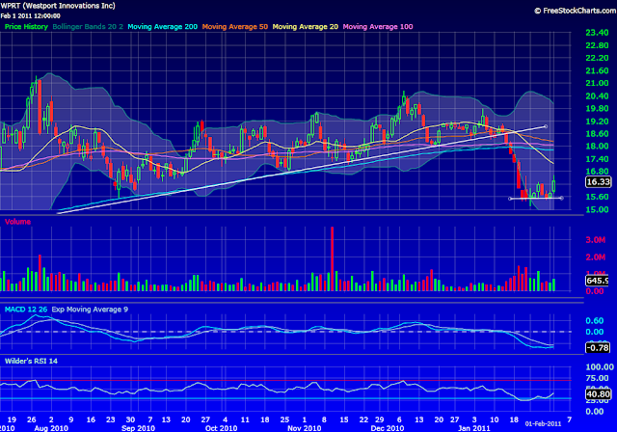Click the Volume panel label
Viewport: 617px width, 432px height.
coord(17,222)
